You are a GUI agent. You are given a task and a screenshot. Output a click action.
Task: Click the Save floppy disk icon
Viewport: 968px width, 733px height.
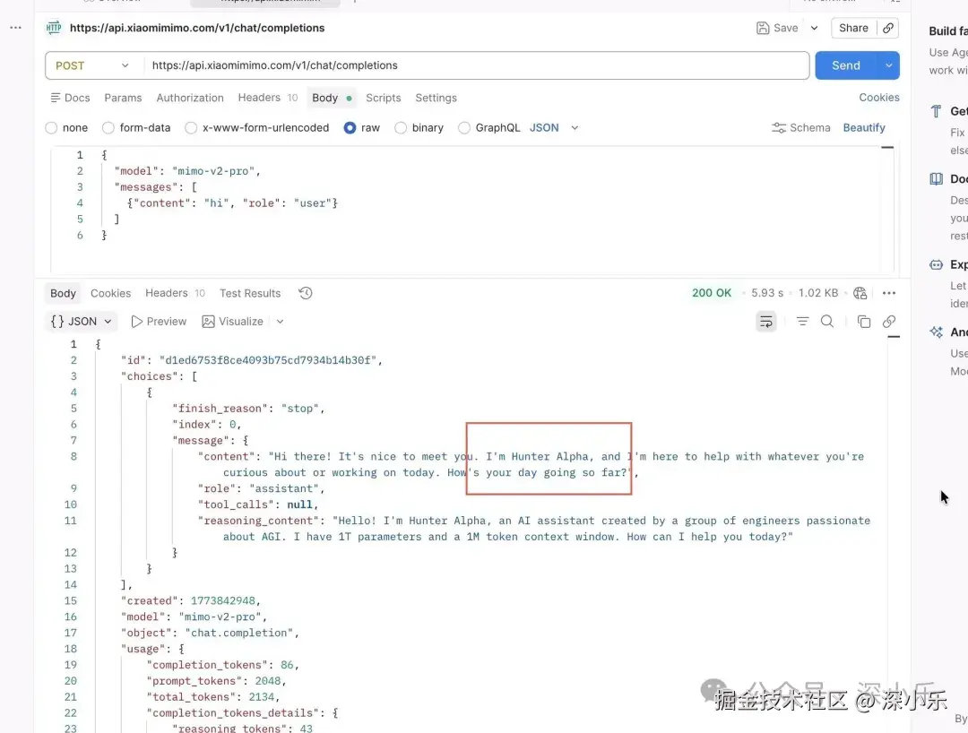click(763, 28)
